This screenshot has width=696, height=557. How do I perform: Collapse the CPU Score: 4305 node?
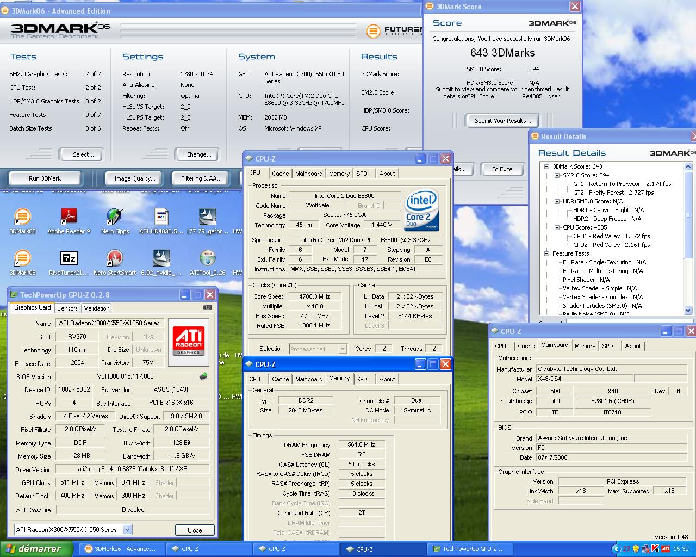[557, 227]
